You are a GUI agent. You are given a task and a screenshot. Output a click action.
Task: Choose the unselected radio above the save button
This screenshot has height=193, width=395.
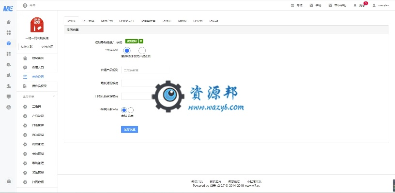(131, 110)
